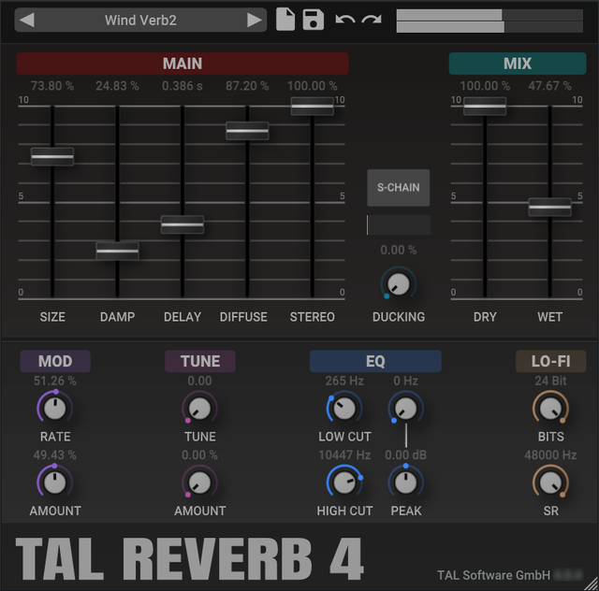The height and width of the screenshot is (591, 599).
Task: Click the MOD section header
Action: coord(55,361)
